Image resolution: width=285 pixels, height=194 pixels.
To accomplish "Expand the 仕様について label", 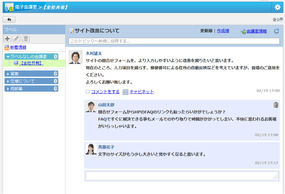I will (x=31, y=81).
